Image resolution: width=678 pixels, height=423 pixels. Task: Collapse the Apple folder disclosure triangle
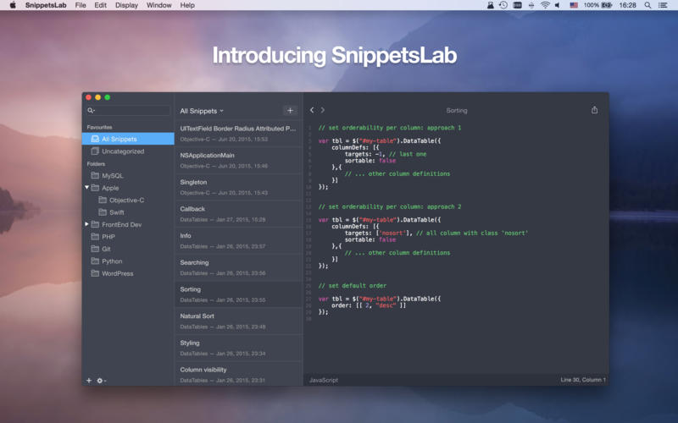87,188
